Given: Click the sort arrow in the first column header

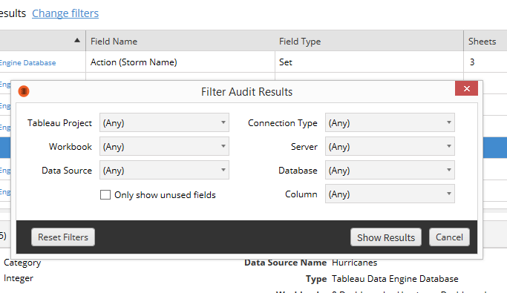Looking at the screenshot, I should [77, 40].
